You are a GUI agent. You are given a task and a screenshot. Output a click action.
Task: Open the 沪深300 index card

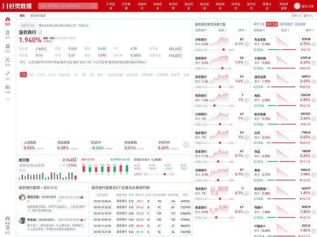(170, 145)
